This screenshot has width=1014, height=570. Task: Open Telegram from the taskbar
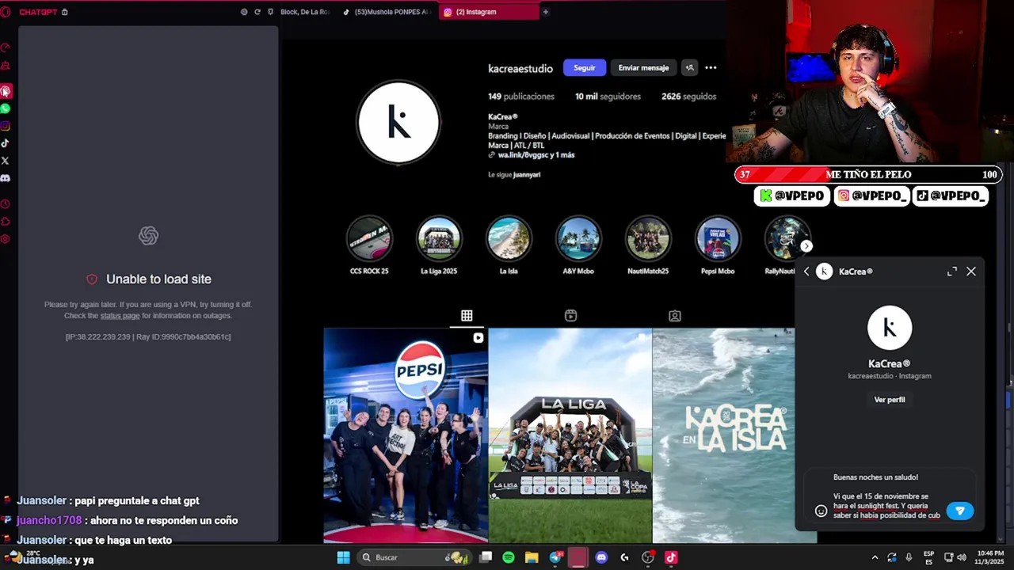click(555, 557)
